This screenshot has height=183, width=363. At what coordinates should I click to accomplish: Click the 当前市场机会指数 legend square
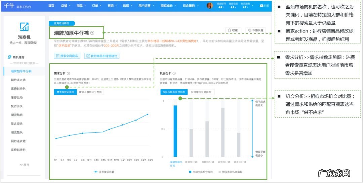[x=190, y=172]
